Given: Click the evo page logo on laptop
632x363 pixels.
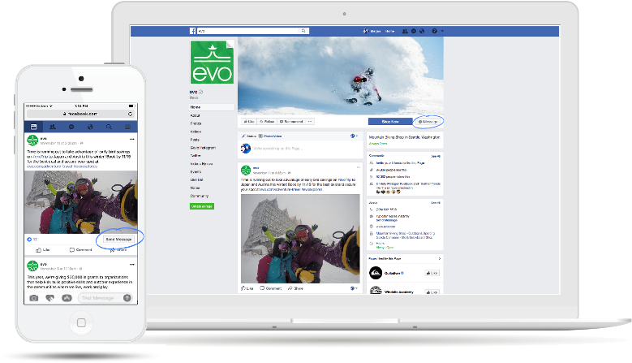Looking at the screenshot, I should click(212, 63).
